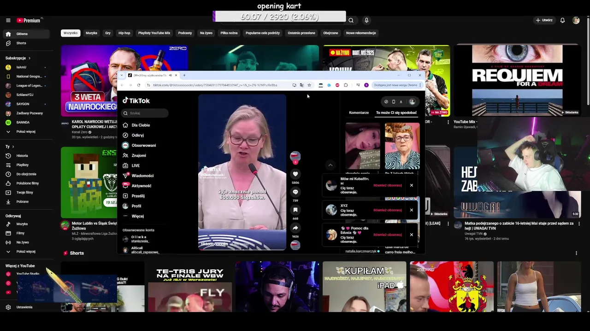Open TikTok profile avatar menu
The image size is (590, 331).
point(412,102)
